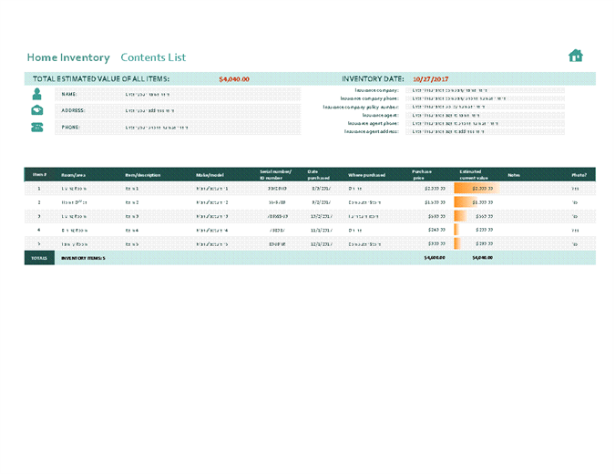The height and width of the screenshot is (474, 615).
Task: Click the Photo? column header
Action: coord(579,175)
